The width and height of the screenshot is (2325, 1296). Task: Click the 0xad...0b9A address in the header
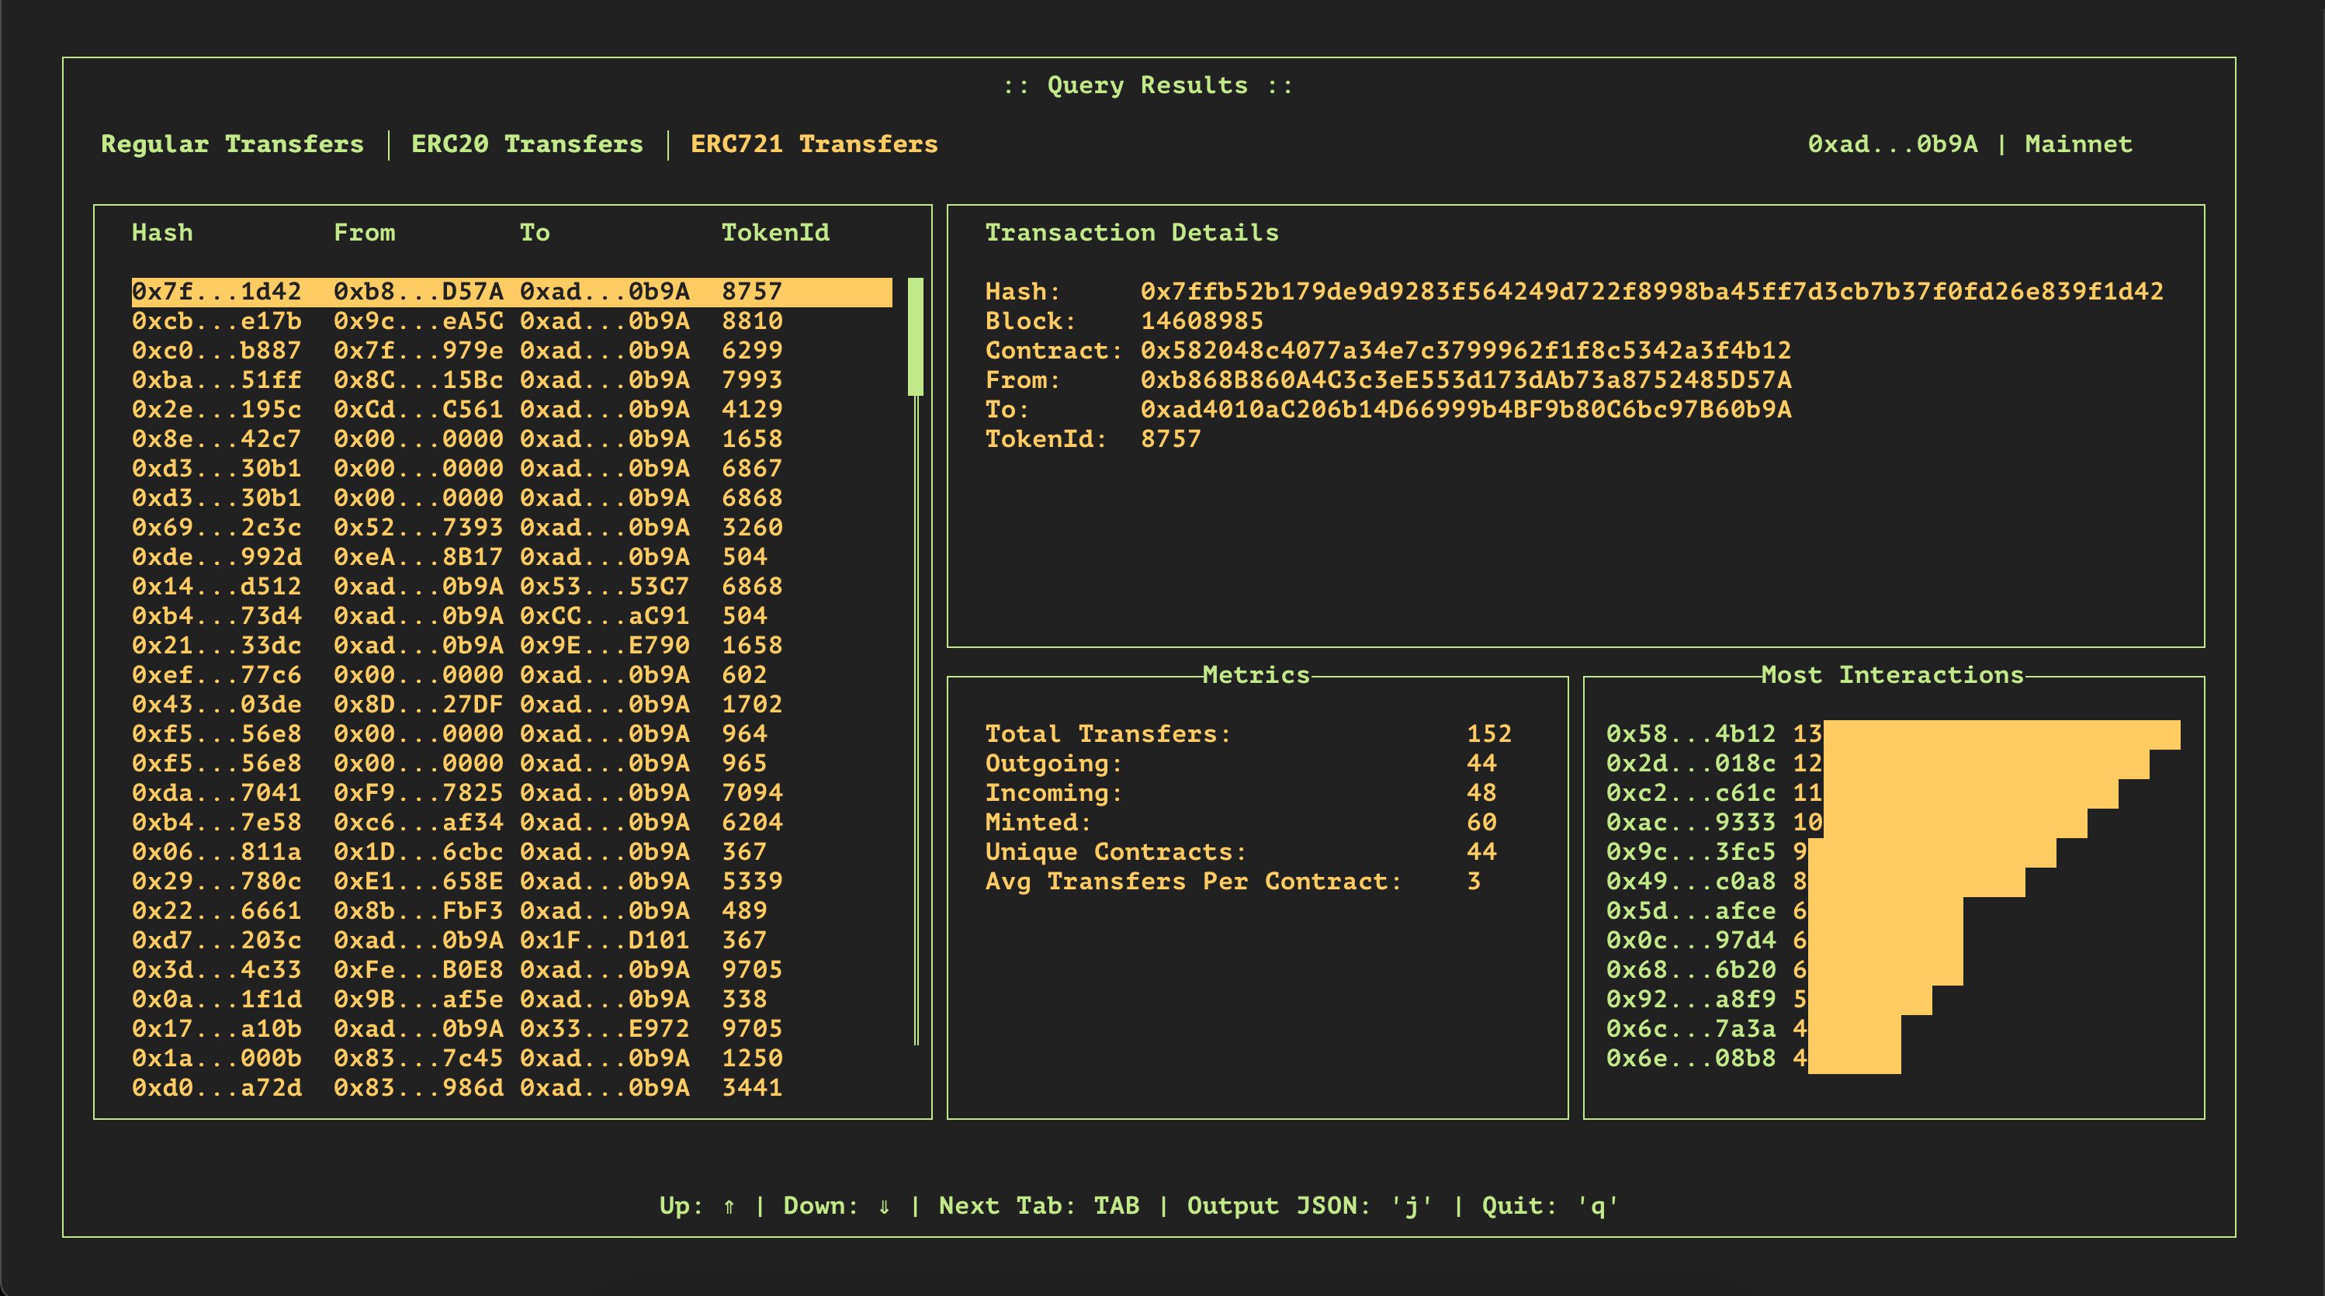click(1893, 144)
